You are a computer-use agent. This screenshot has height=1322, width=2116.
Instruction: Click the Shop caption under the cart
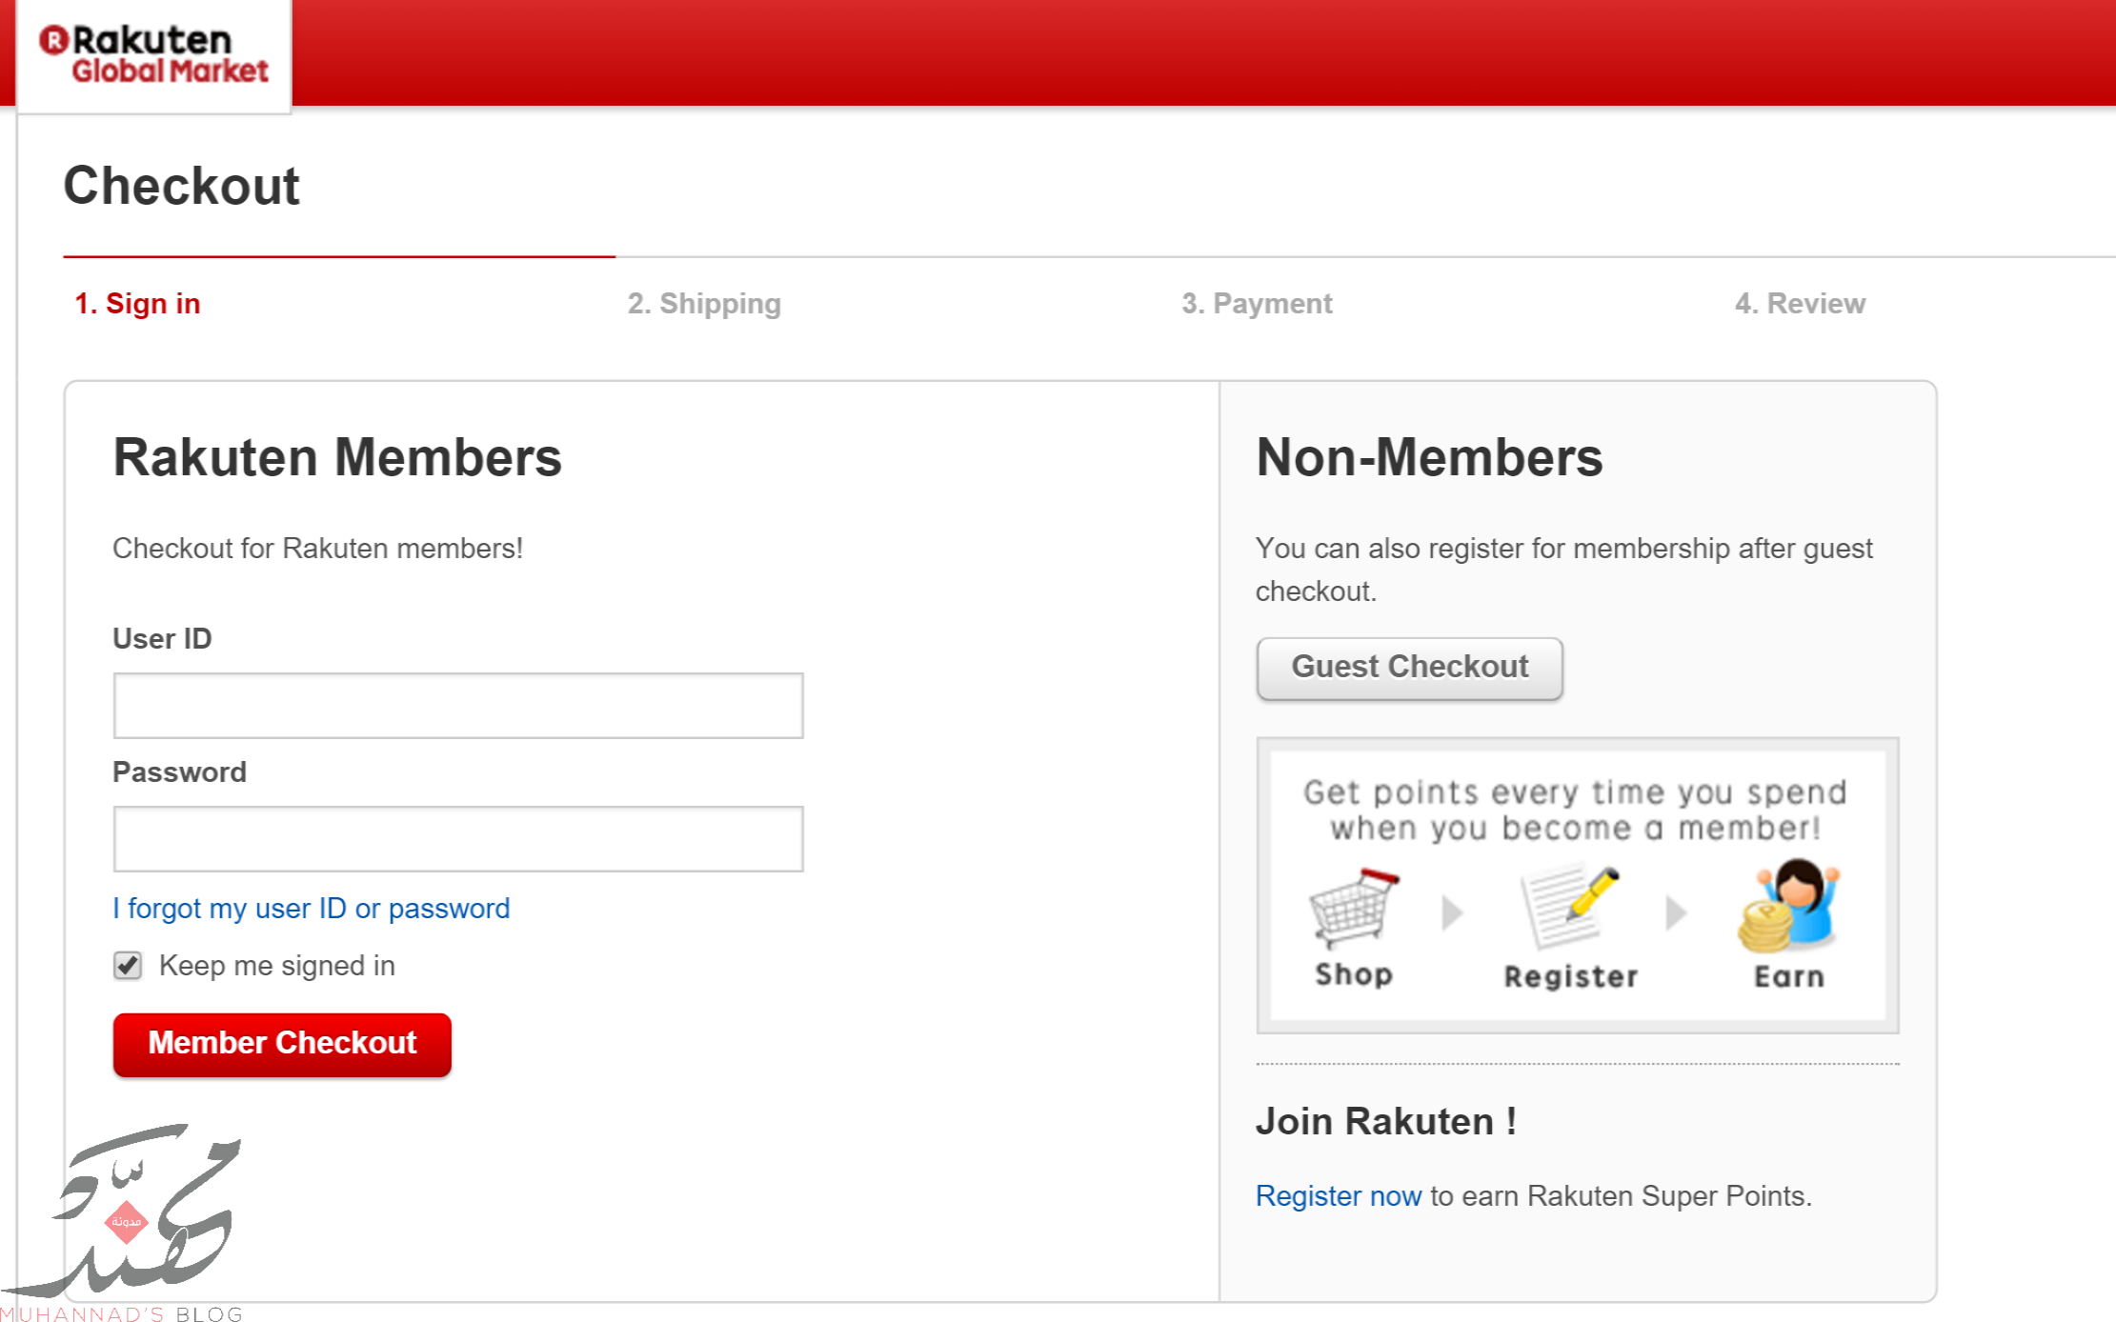1354,974
